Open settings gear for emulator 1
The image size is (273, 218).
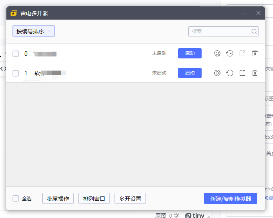[217, 73]
